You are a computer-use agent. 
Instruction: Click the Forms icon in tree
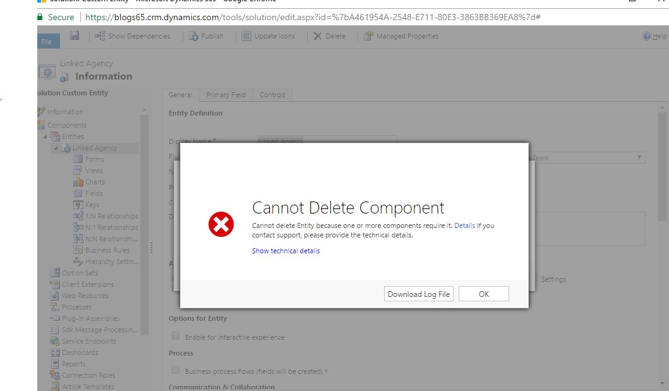[78, 159]
